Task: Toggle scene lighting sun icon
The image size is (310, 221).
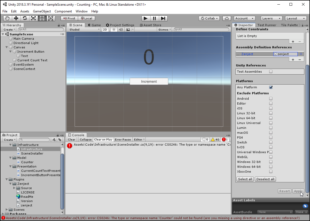Action: click(114, 29)
